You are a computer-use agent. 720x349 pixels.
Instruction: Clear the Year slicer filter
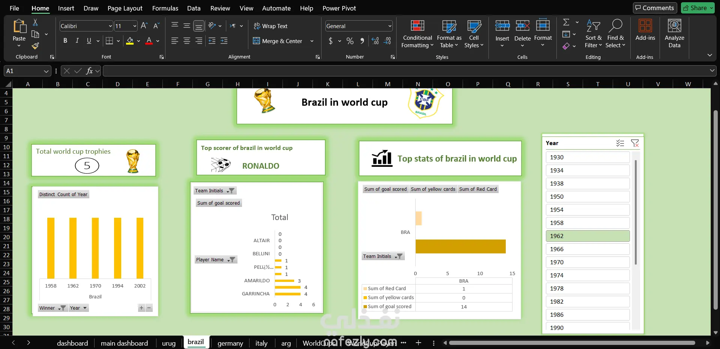pyautogui.click(x=634, y=143)
